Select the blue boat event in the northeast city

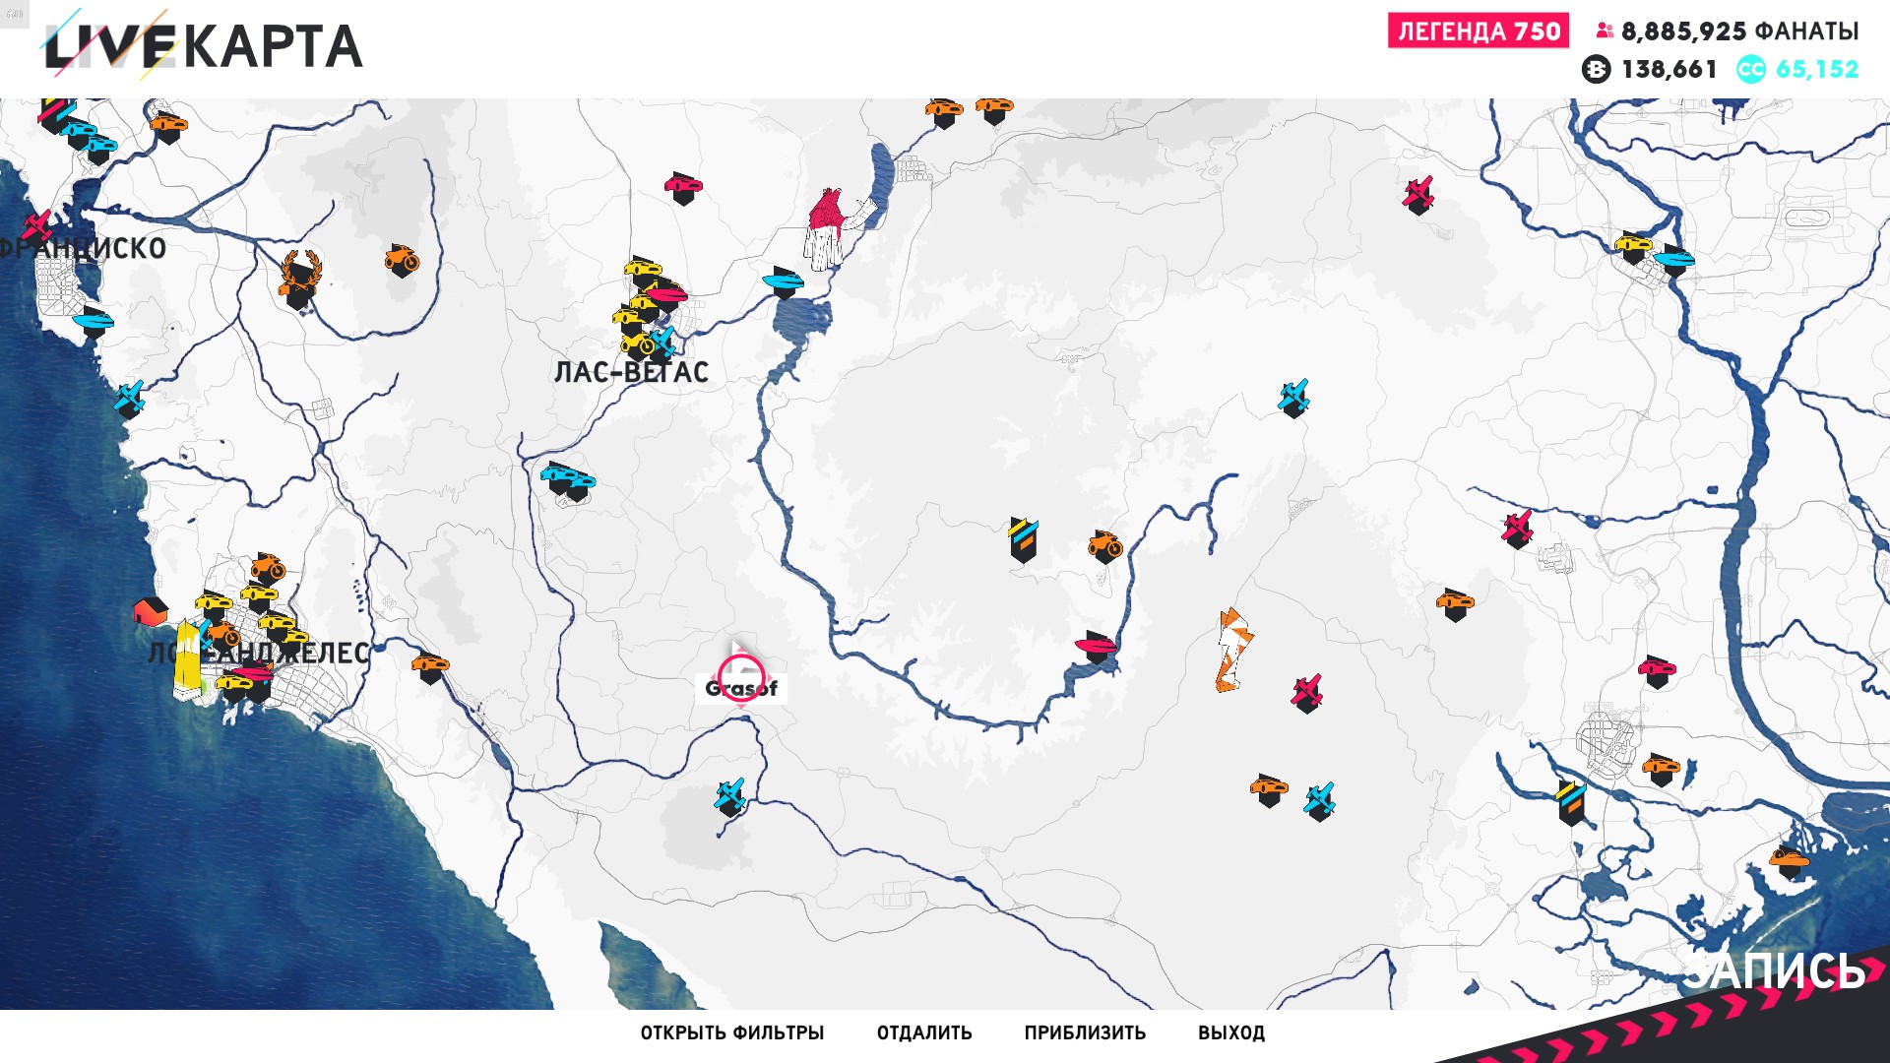click(1673, 262)
